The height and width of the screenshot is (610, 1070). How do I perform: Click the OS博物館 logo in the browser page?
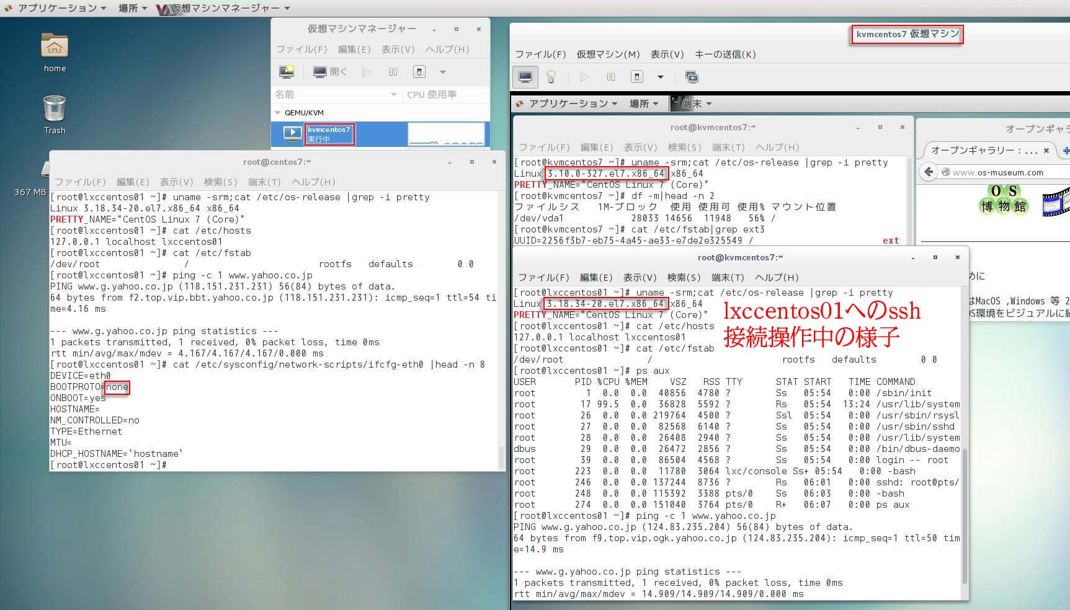tap(1004, 200)
